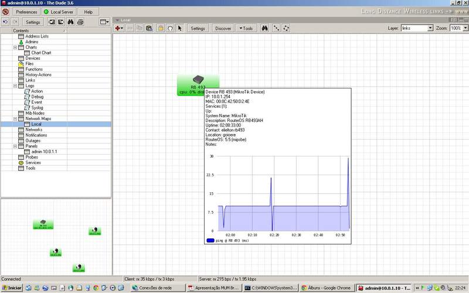Select the RB 493 device on map
This screenshot has height=293, width=469.
tap(198, 85)
